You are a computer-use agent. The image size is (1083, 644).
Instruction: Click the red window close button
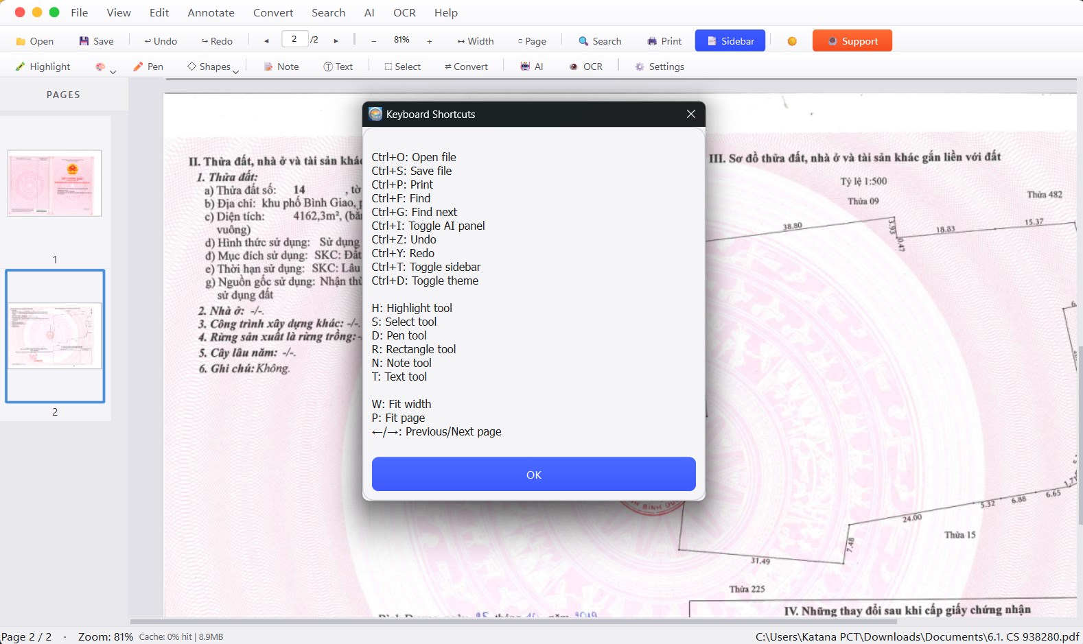pyautogui.click(x=20, y=12)
